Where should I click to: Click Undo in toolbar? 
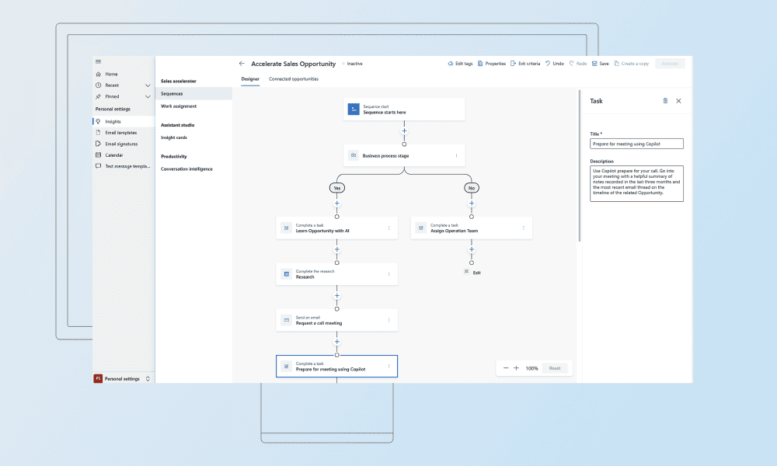point(555,64)
